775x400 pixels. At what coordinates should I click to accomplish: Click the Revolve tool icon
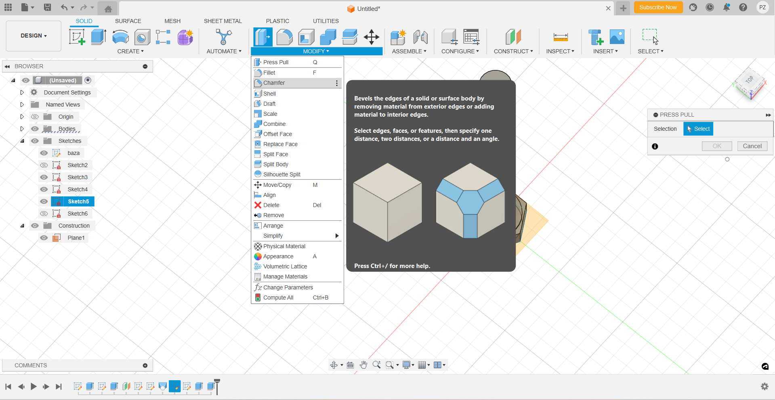pos(120,37)
